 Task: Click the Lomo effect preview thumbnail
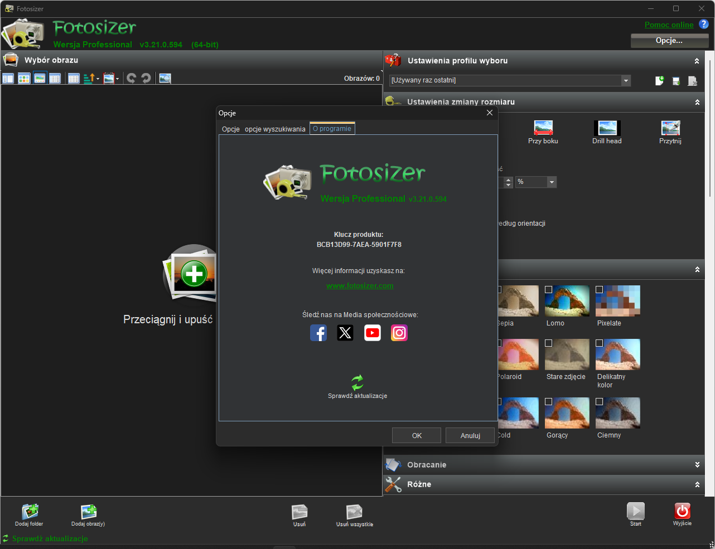click(x=567, y=301)
